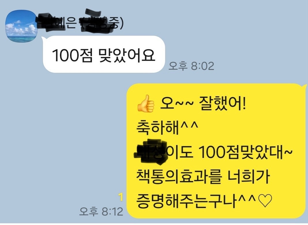
Task: Select the white bubble saying 100점 맞았어요
Action: (x=103, y=54)
